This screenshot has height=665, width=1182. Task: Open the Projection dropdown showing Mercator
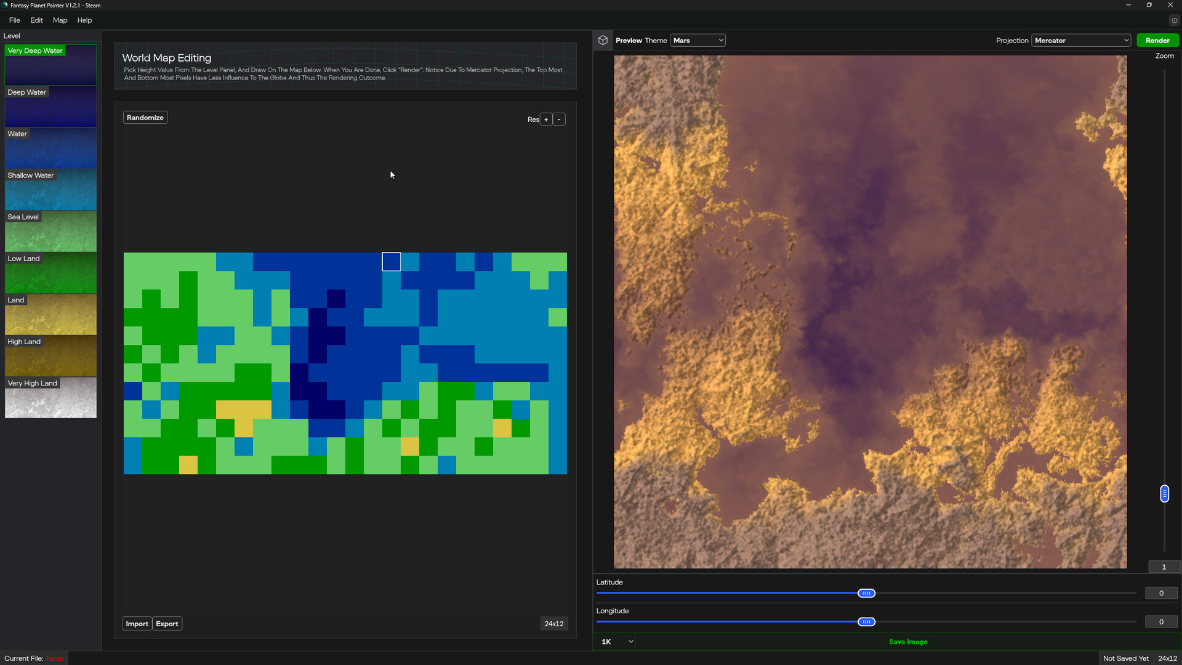point(1081,40)
